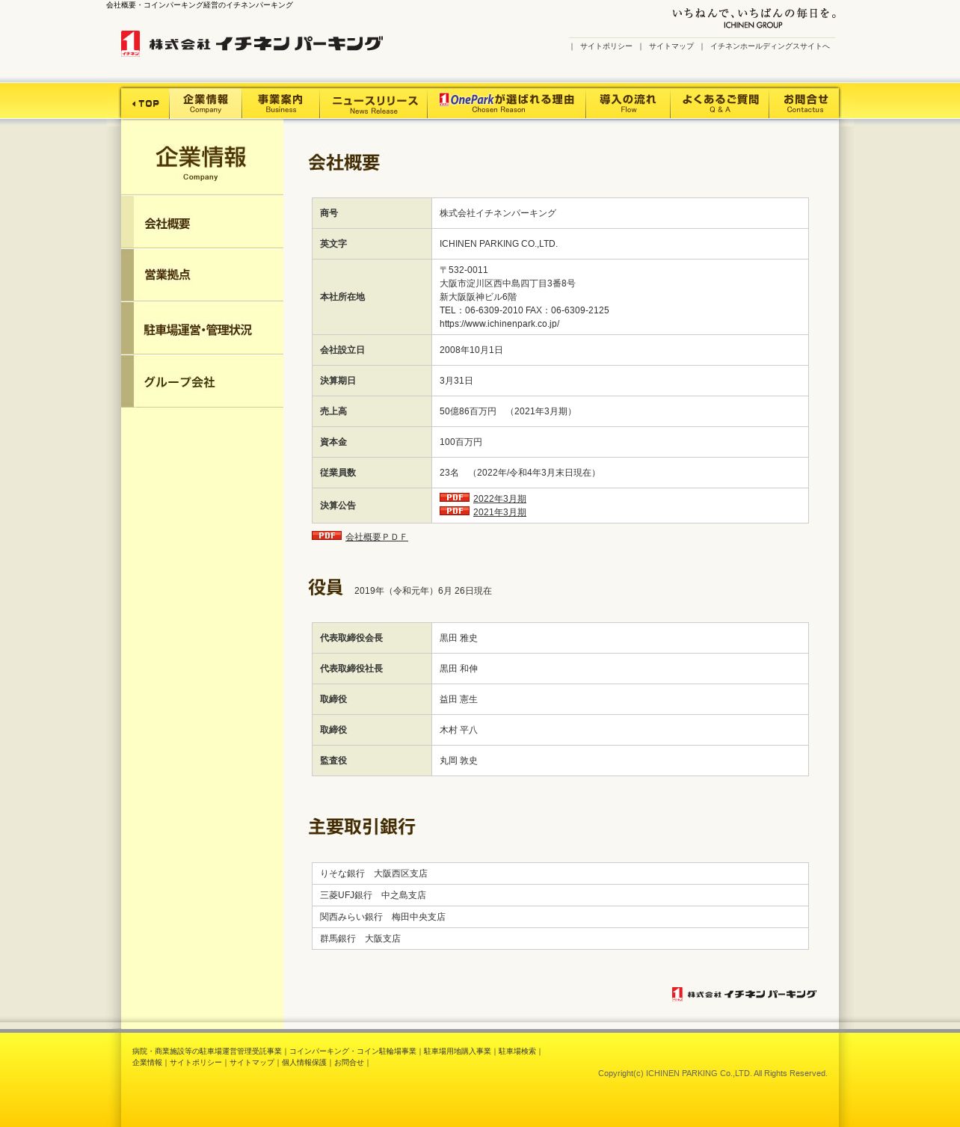Open footer 病院・商業施設等の駐車場運営管理受託事業 link
Viewport: 960px width, 1127px height.
coord(207,1051)
